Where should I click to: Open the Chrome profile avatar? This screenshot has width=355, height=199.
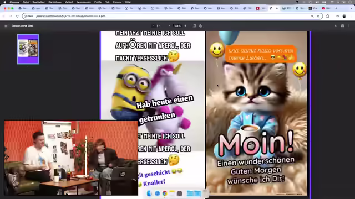[x=344, y=16]
